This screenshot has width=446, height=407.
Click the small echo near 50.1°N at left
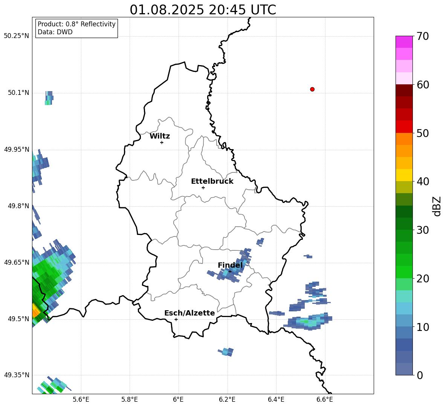point(49,98)
